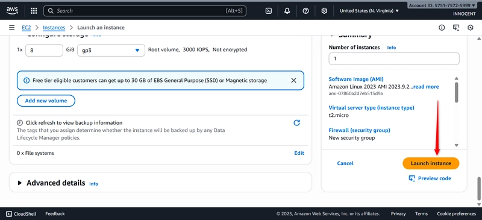Click the Number of instances field
Viewport: 482px width, 220px height.
(x=394, y=58)
